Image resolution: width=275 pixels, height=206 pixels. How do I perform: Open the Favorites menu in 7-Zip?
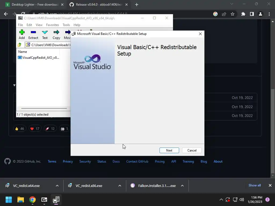point(52,25)
